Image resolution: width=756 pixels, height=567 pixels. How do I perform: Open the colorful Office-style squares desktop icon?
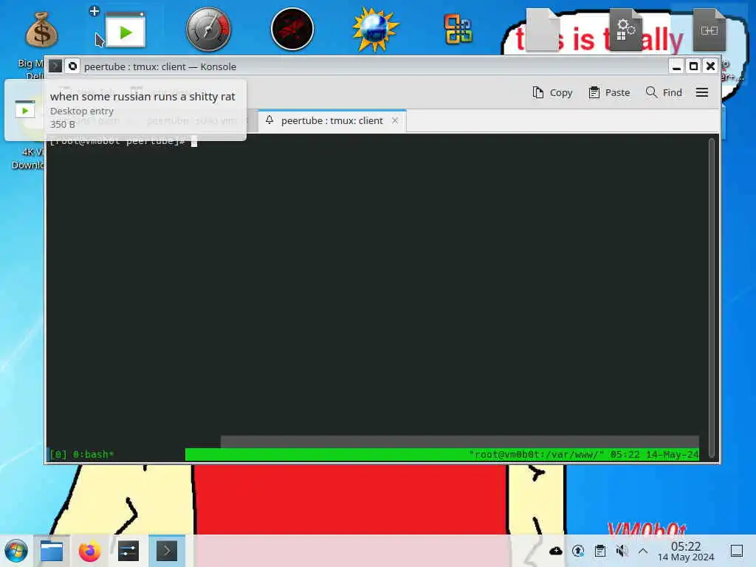pyautogui.click(x=458, y=30)
